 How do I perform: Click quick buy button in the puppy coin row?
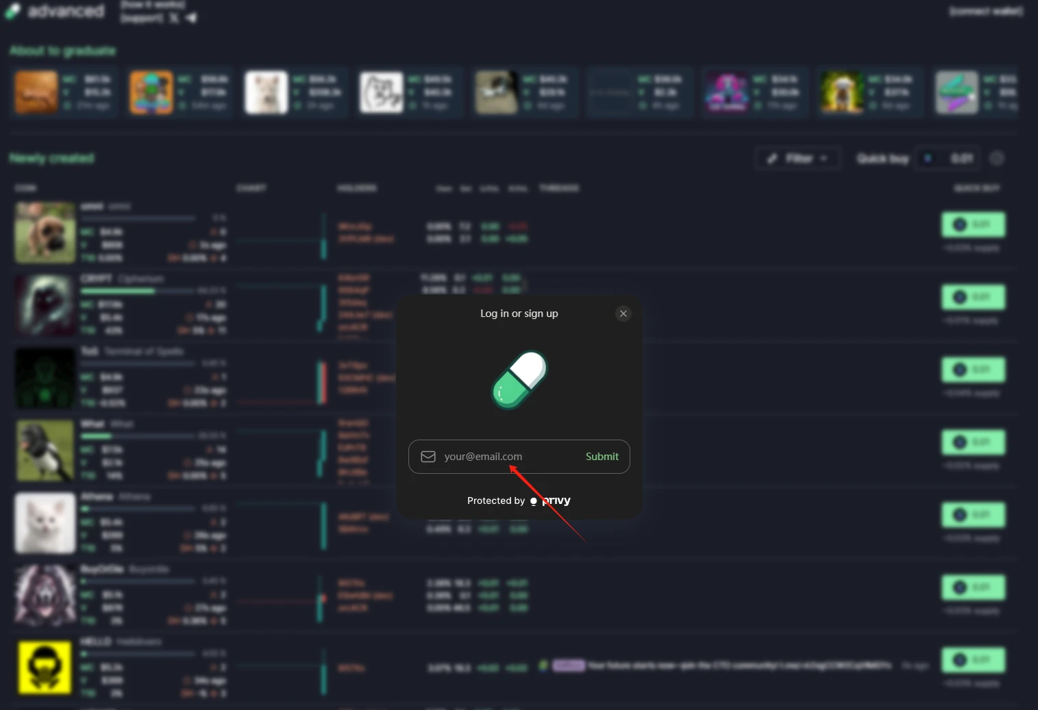coord(973,225)
